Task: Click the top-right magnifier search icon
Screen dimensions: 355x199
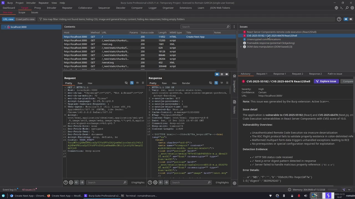Action: pos(347,8)
